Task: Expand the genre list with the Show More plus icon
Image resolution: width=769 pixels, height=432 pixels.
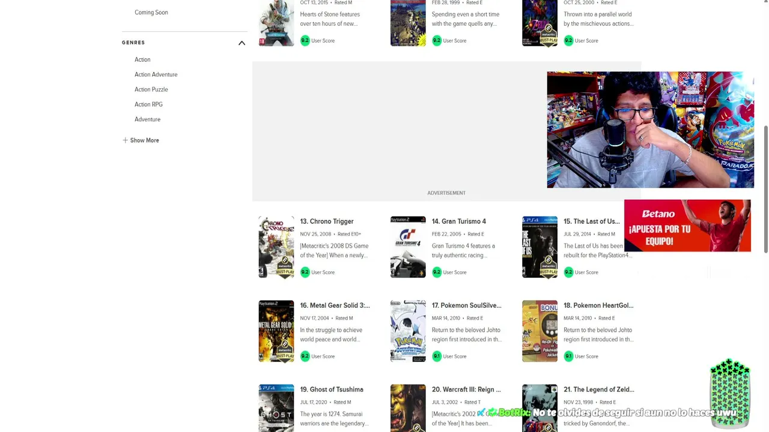Action: 125,140
